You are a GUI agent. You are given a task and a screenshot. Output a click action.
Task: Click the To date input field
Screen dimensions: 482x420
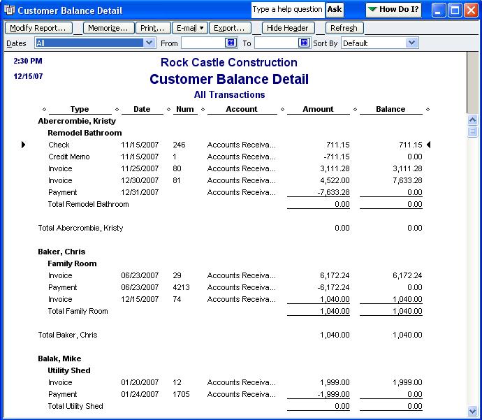277,43
